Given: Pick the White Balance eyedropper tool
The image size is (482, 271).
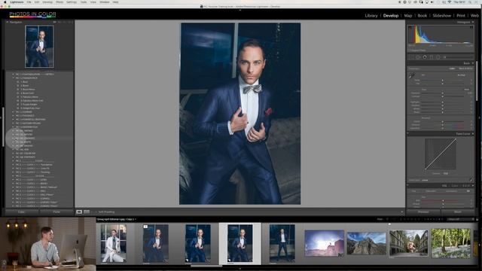Looking at the screenshot, I should point(412,76).
